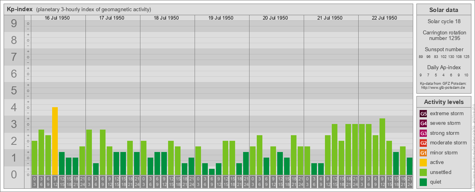Viewport: 475px width, 192px height.
Task: Click the extreme storm legend label
Action: coord(447,114)
